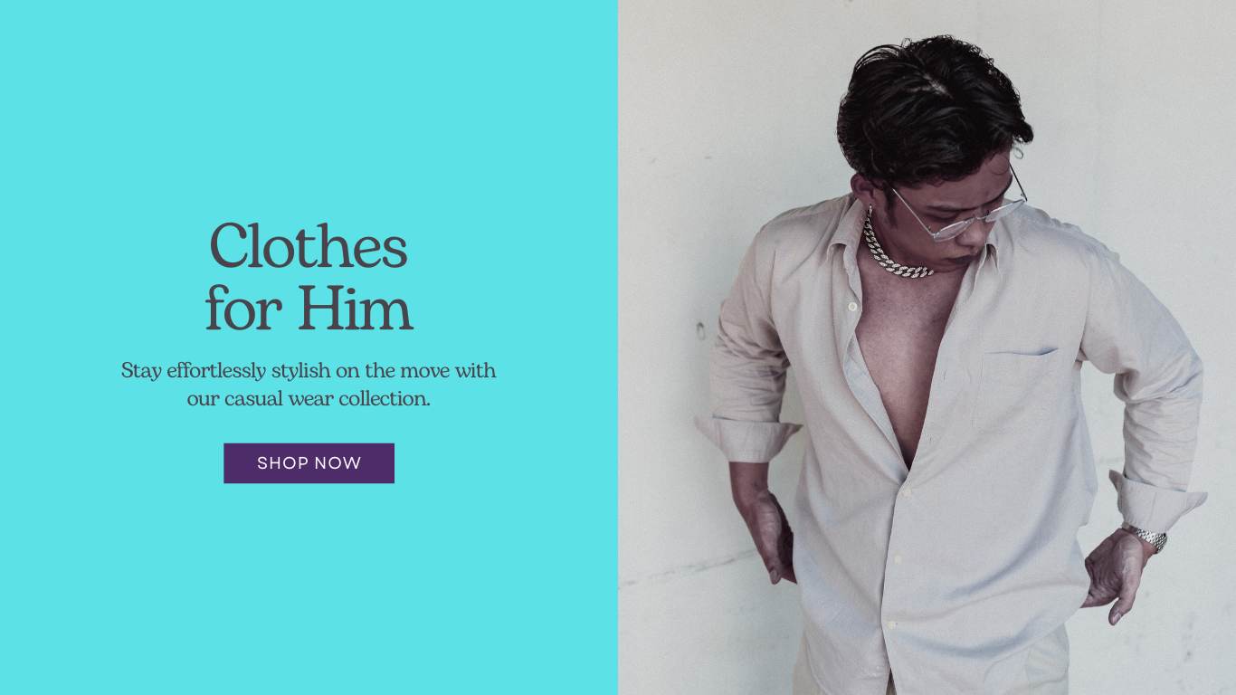Click the Stay effortlessly stylish text line
1236x695 pixels.
tap(309, 371)
